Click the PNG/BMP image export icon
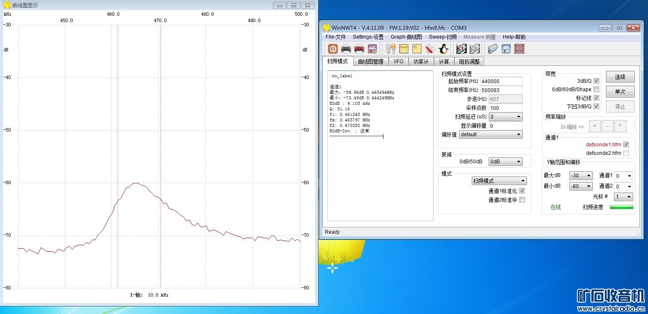 (x=372, y=49)
